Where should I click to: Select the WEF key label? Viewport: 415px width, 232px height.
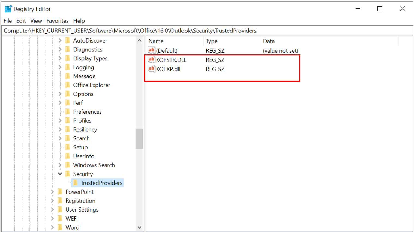pyautogui.click(x=71, y=218)
